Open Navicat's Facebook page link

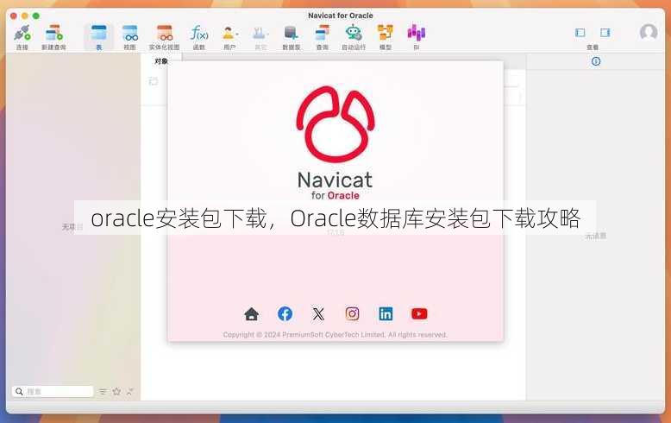pyautogui.click(x=285, y=314)
